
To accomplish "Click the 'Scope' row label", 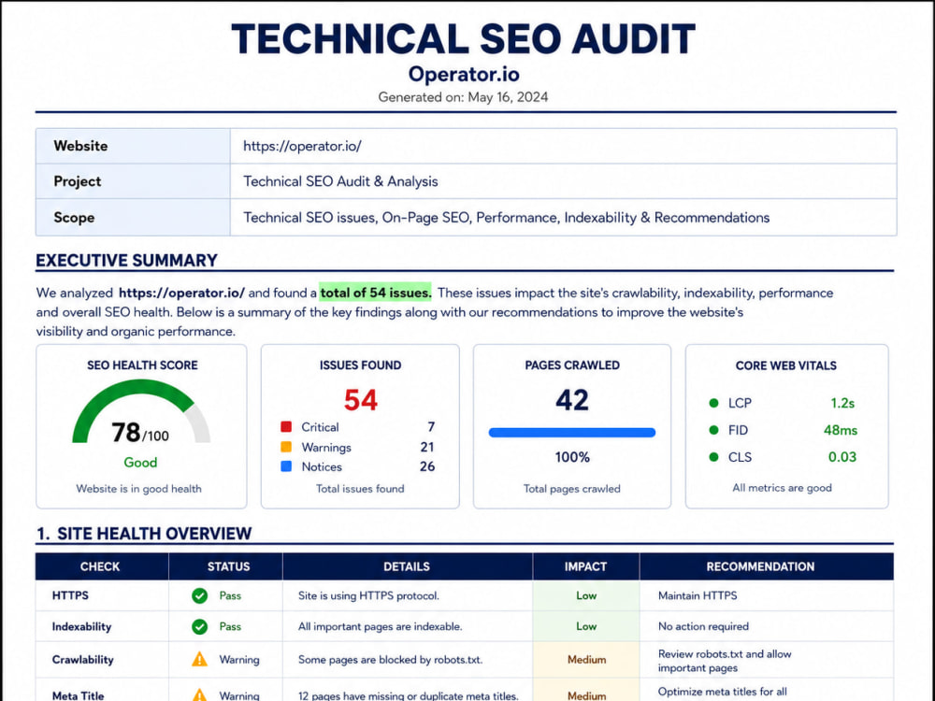I will coord(74,218).
